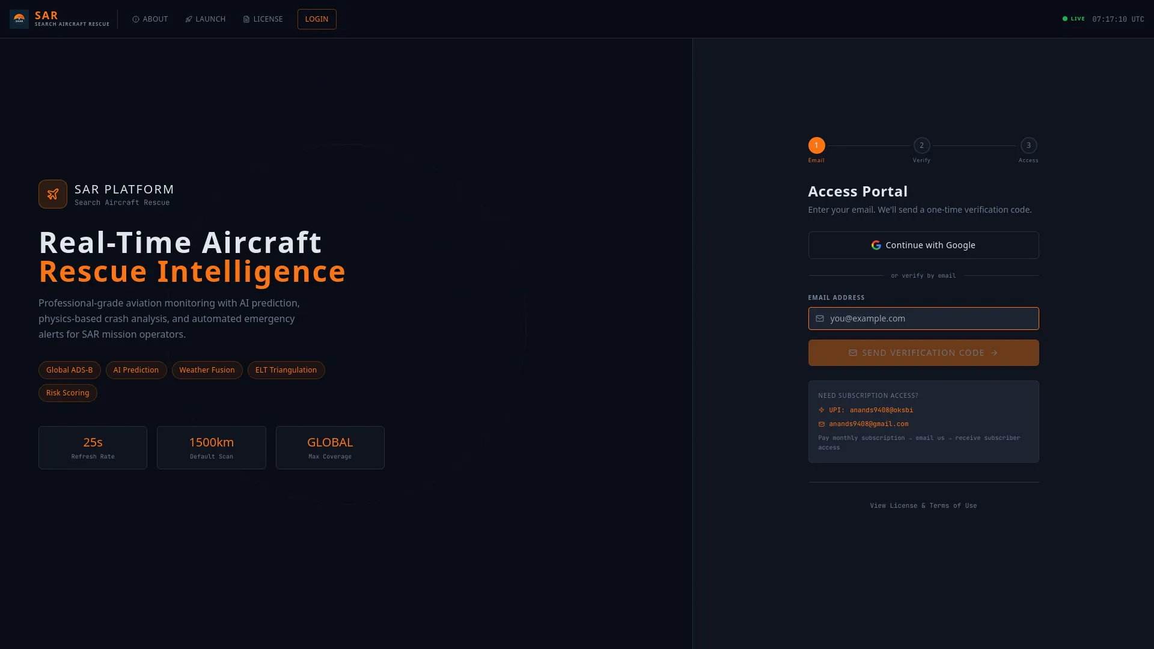Click the 1500km Default Scan card
Viewport: 1154px width, 649px height.
click(212, 448)
